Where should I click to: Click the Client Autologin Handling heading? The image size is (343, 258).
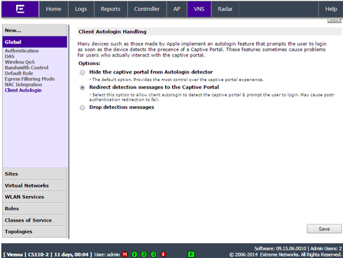pyautogui.click(x=113, y=31)
